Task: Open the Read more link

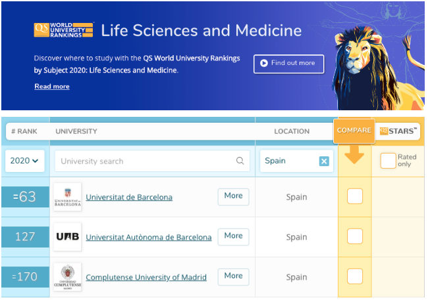Action: (51, 86)
